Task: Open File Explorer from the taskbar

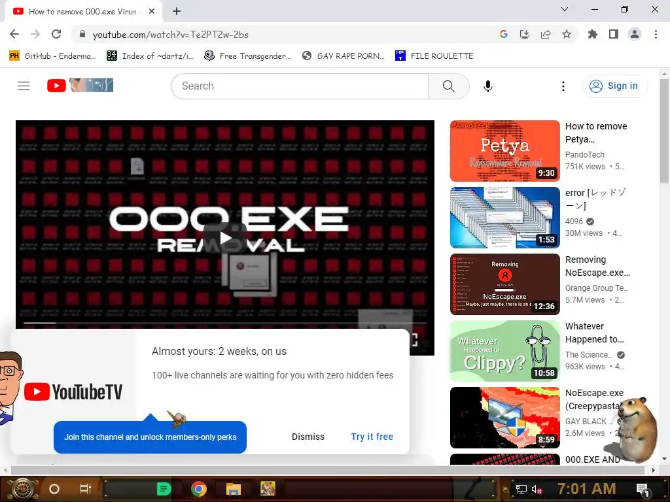Action: coord(234,489)
